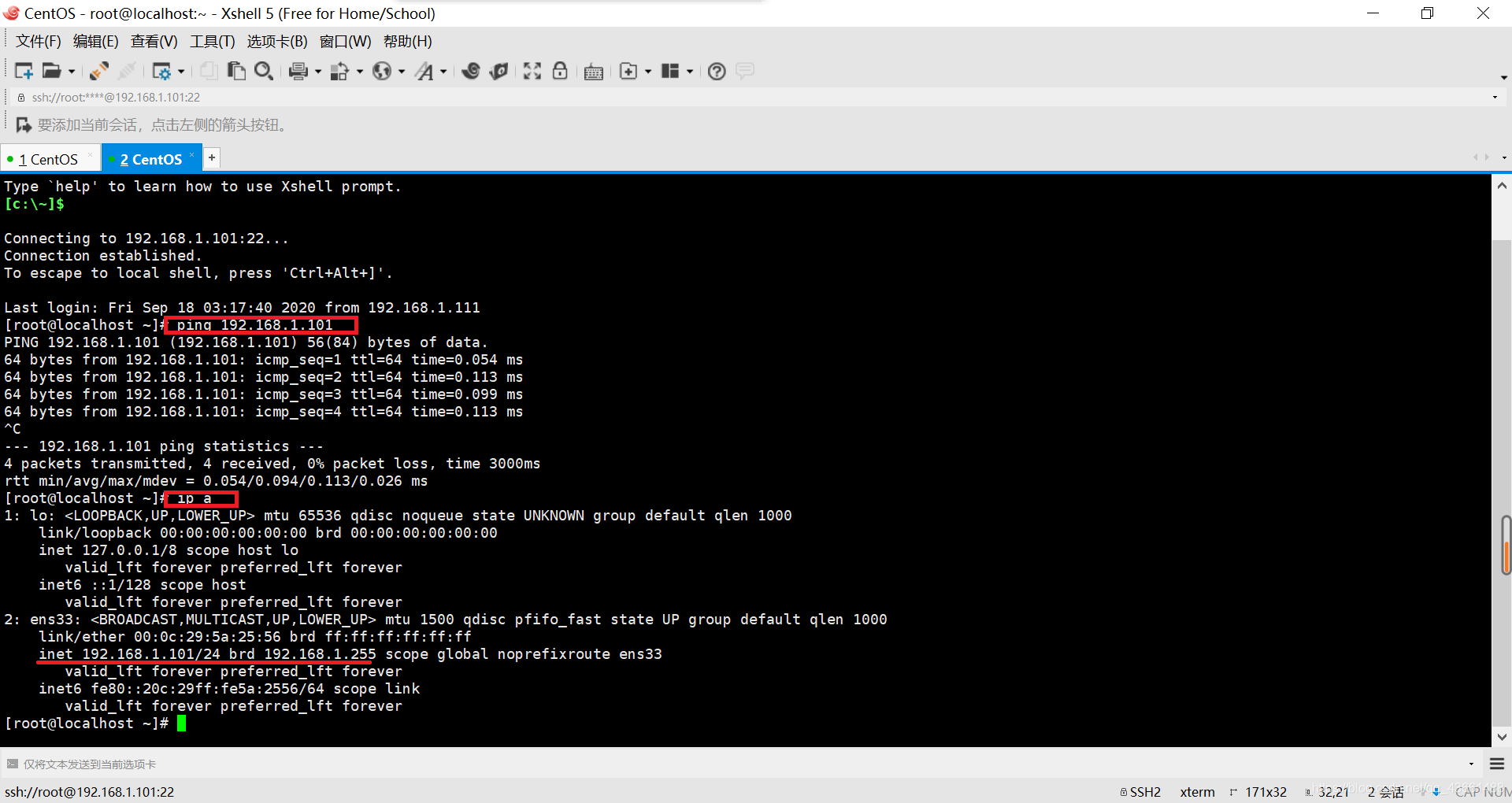Click the add current session arrow icon
The width and height of the screenshot is (1512, 803).
24,125
